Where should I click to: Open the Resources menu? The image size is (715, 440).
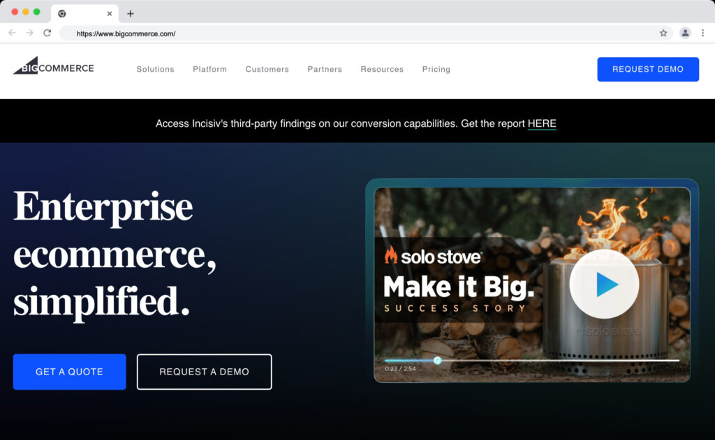tap(382, 69)
